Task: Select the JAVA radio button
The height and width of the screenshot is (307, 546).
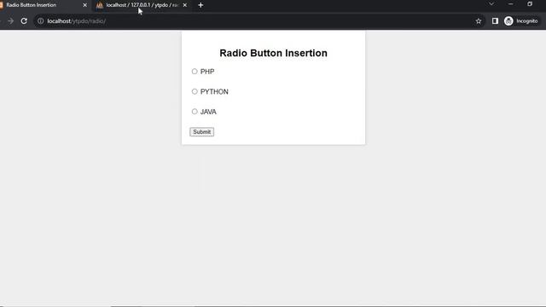Action: pyautogui.click(x=195, y=112)
